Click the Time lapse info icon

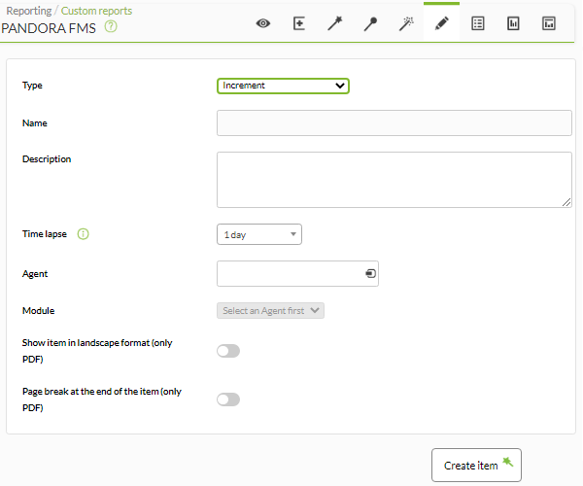83,234
